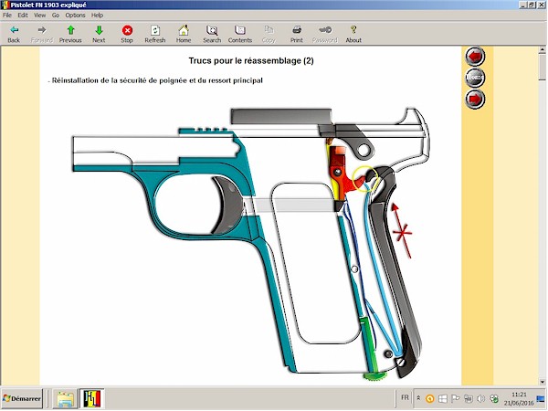Click the heading Trucs pour le réassemblage (2)
This screenshot has width=548, height=411.
coord(251,61)
